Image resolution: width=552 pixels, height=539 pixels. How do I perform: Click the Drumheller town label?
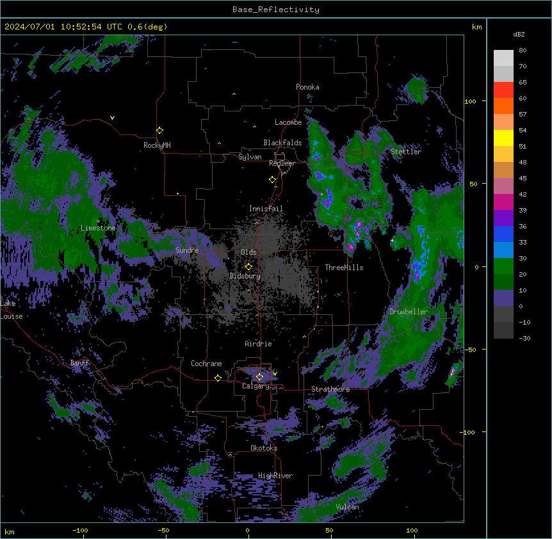tap(409, 312)
